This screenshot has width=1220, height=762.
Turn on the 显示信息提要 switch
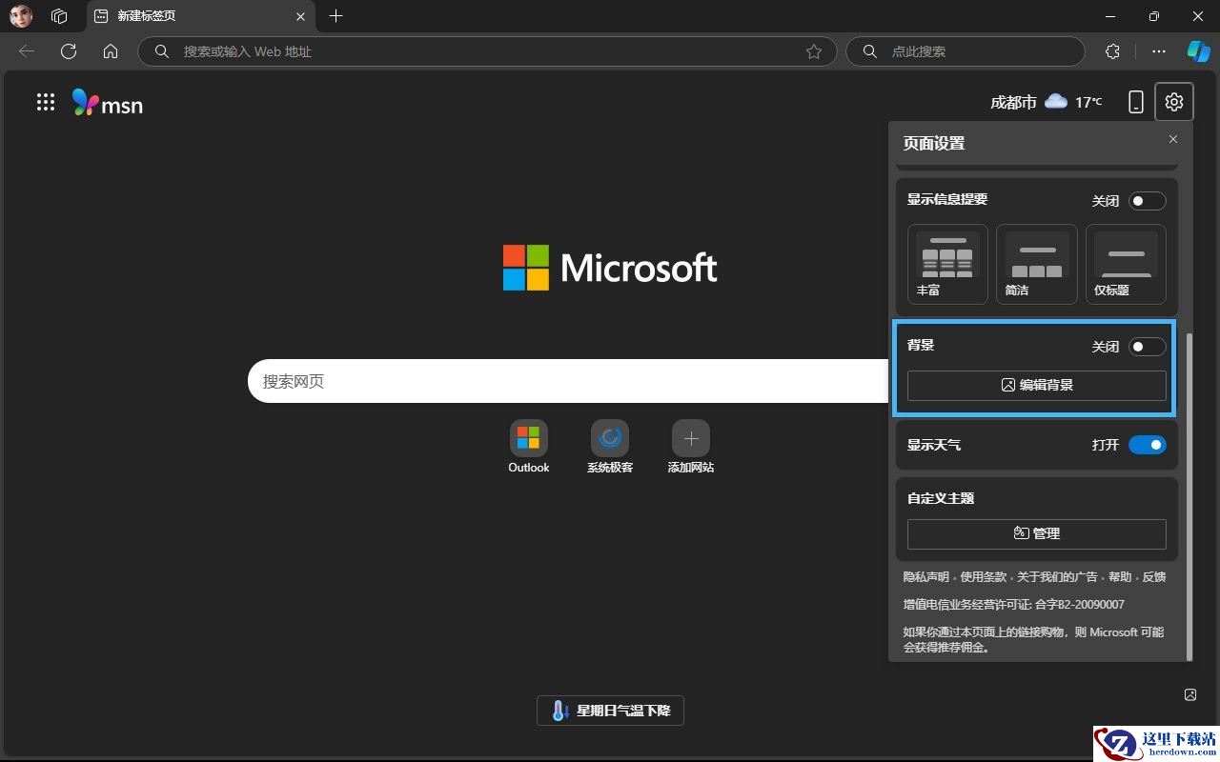coord(1148,201)
